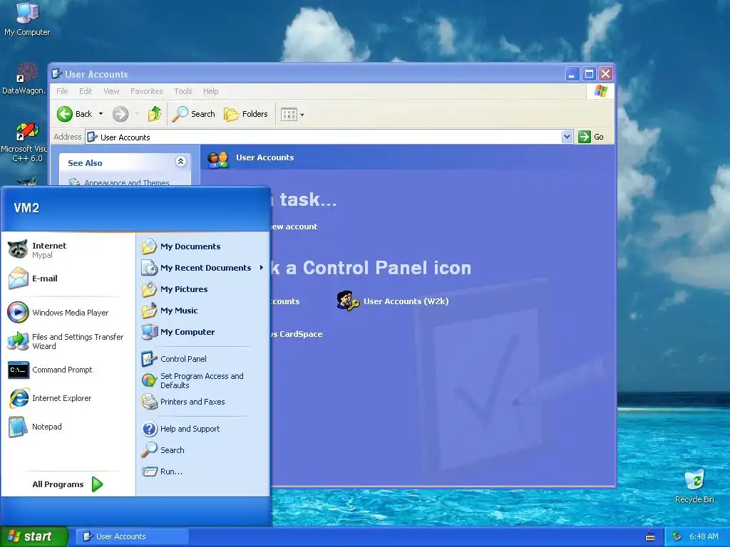The width and height of the screenshot is (730, 547).
Task: Click the Search toolbar button
Action: (194, 114)
